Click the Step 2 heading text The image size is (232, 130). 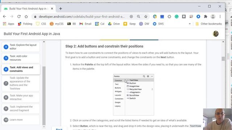tap(104, 46)
